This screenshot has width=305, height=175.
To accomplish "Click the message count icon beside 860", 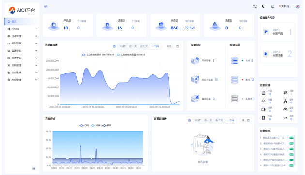I will click(161, 26).
